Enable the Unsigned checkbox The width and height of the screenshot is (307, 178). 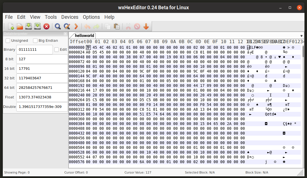(8, 41)
